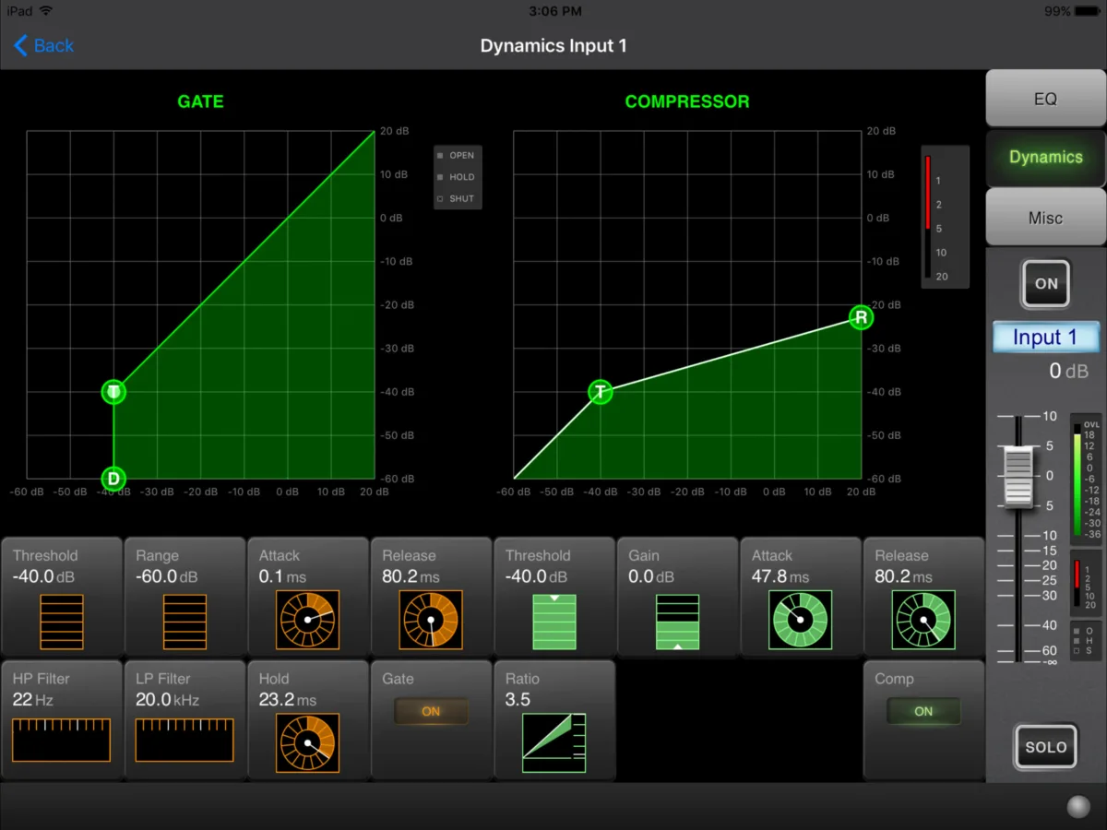The image size is (1107, 830).
Task: Tap the gate Attack 0.1 ms knob
Action: 308,620
